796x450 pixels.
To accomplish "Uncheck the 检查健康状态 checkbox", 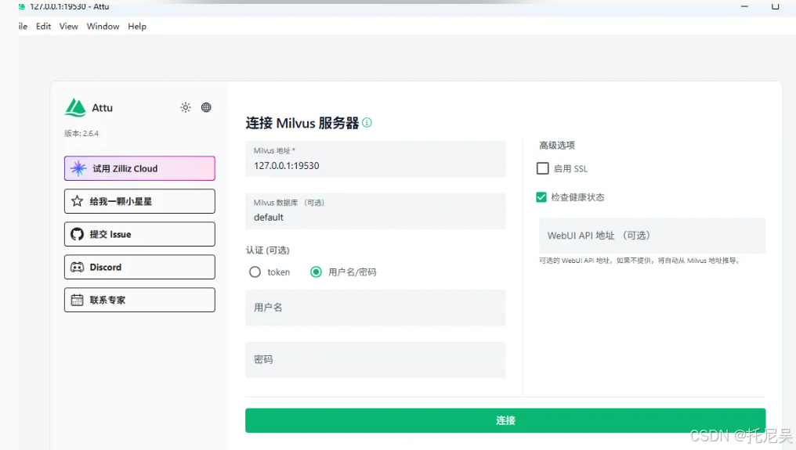I will coord(541,197).
